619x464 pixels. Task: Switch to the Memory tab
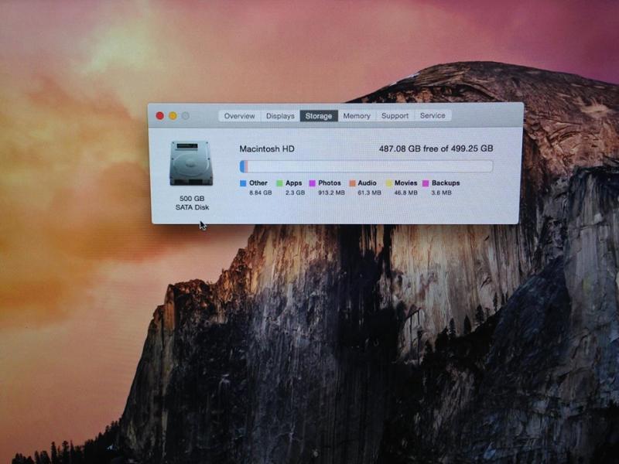coord(357,116)
